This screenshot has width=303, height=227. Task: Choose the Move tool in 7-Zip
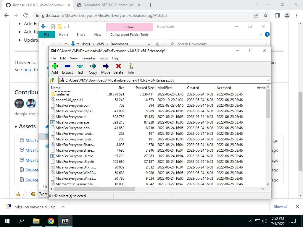pyautogui.click(x=106, y=69)
